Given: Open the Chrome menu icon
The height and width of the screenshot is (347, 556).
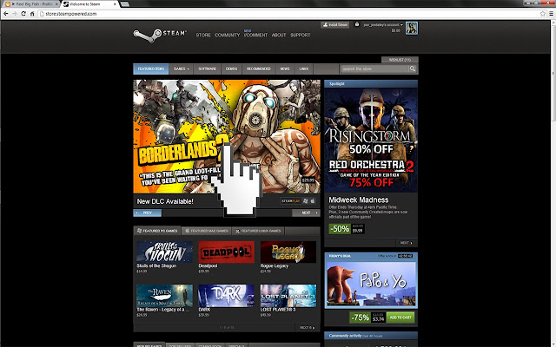Looking at the screenshot, I should coord(552,14).
